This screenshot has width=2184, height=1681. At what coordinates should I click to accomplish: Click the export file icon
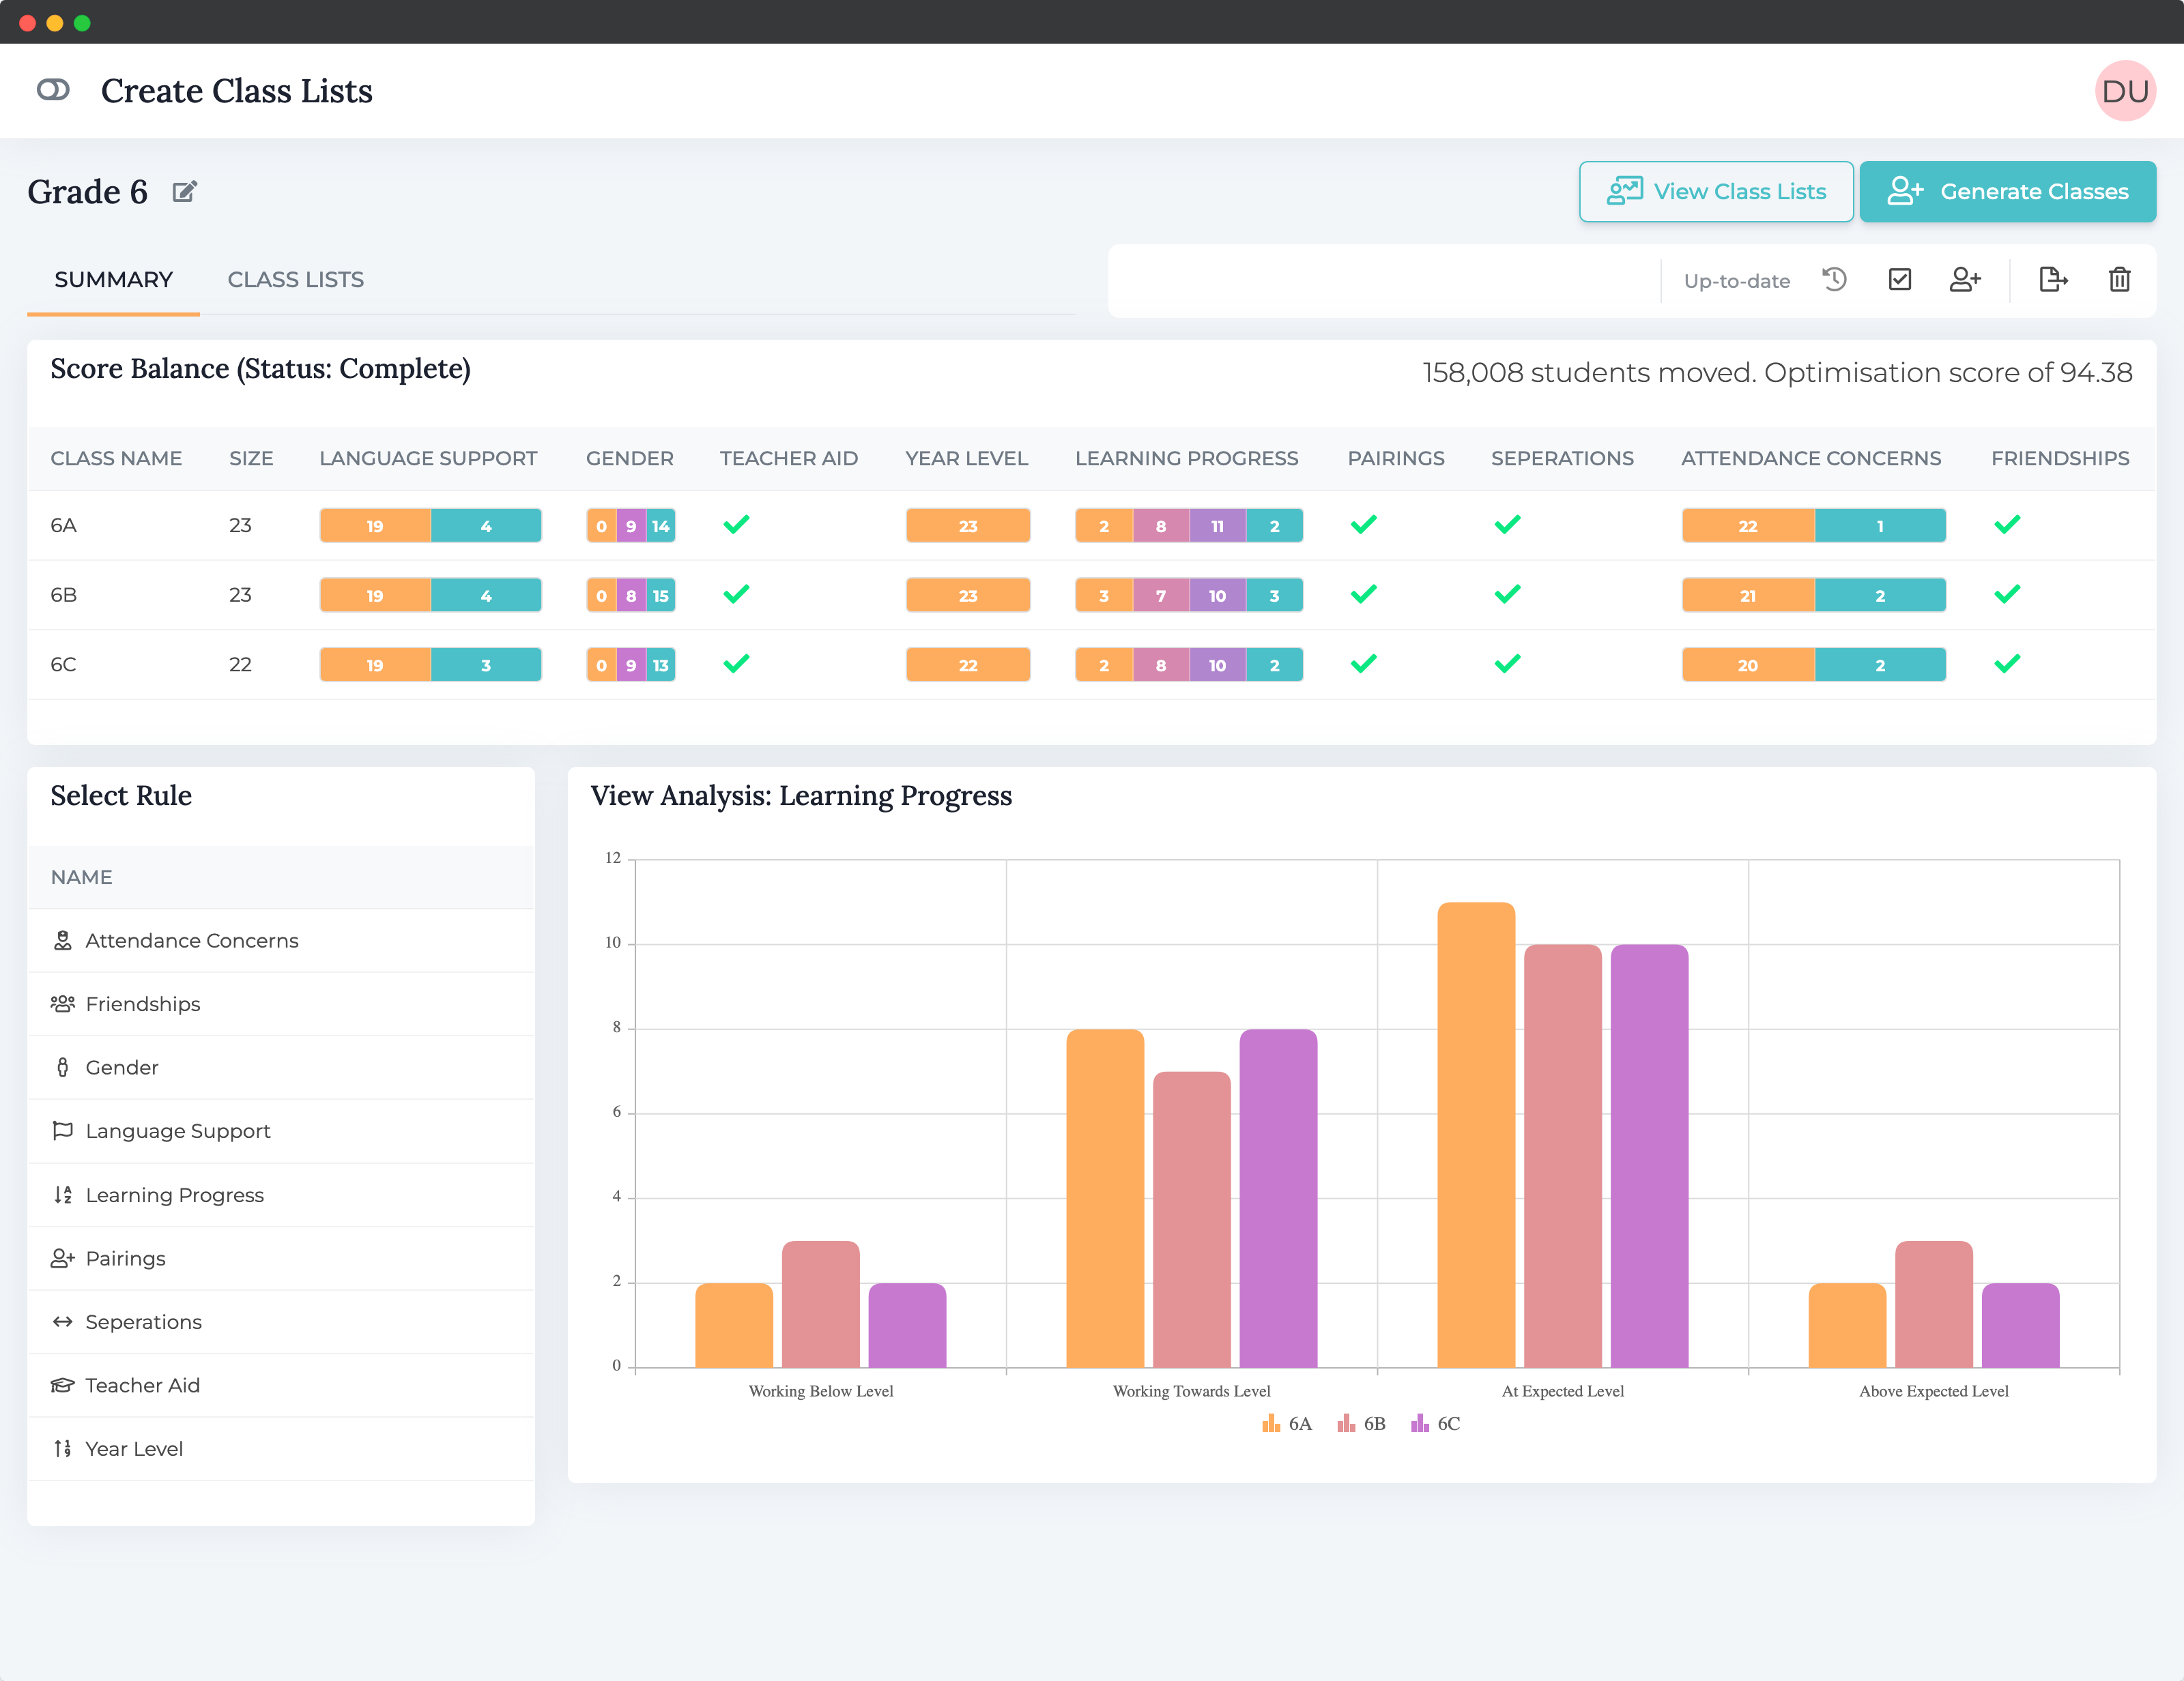pyautogui.click(x=2052, y=280)
